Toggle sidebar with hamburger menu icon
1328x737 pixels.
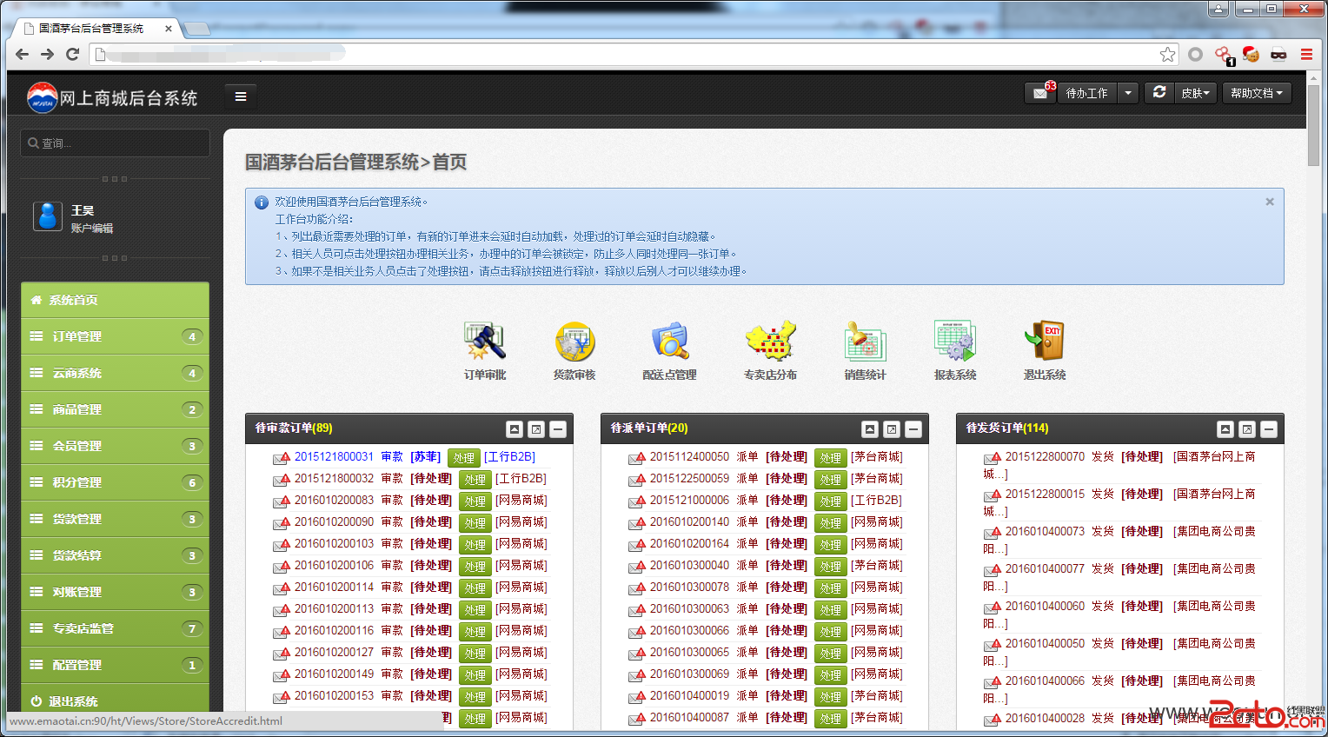coord(241,96)
